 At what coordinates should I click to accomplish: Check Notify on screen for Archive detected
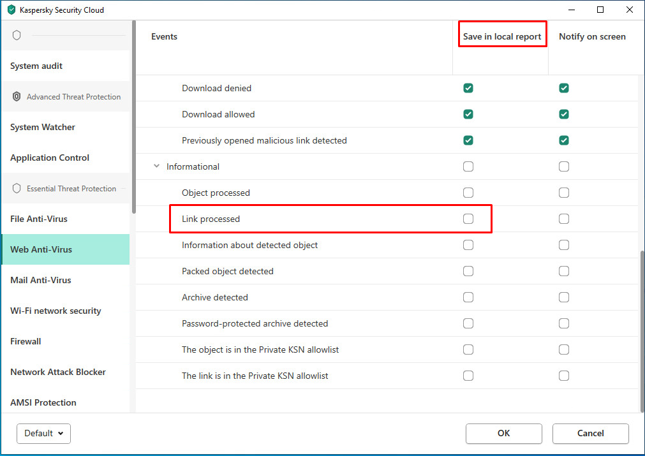[564, 297]
